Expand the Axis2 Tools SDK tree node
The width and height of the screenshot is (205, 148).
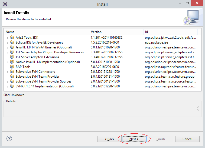[x=7, y=38]
